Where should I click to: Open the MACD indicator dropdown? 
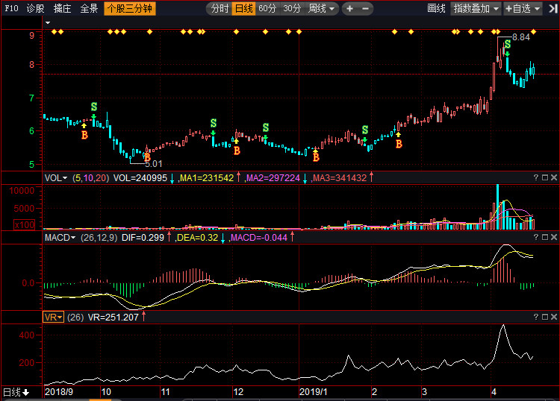coord(60,237)
